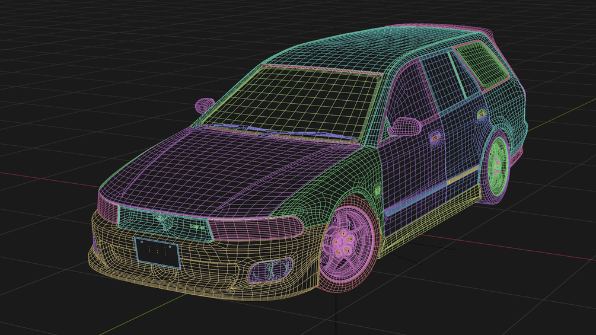The image size is (596, 335).
Task: Select the purple fog light on front bumper
Action: click(x=270, y=270)
